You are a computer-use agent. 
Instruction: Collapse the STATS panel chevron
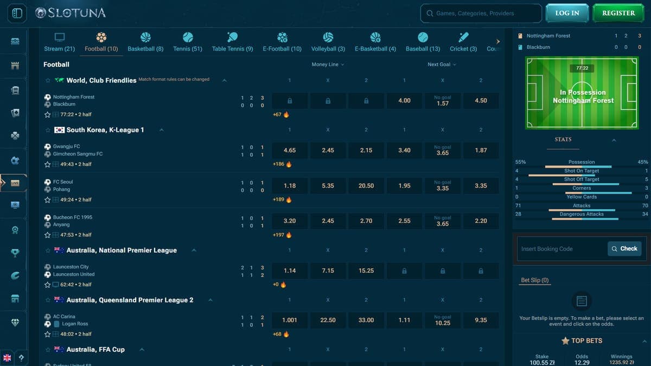pyautogui.click(x=614, y=140)
